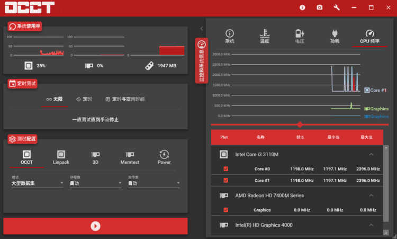Uncheck the Core #0 plot checkbox
This screenshot has height=239, width=397.
pos(226,169)
